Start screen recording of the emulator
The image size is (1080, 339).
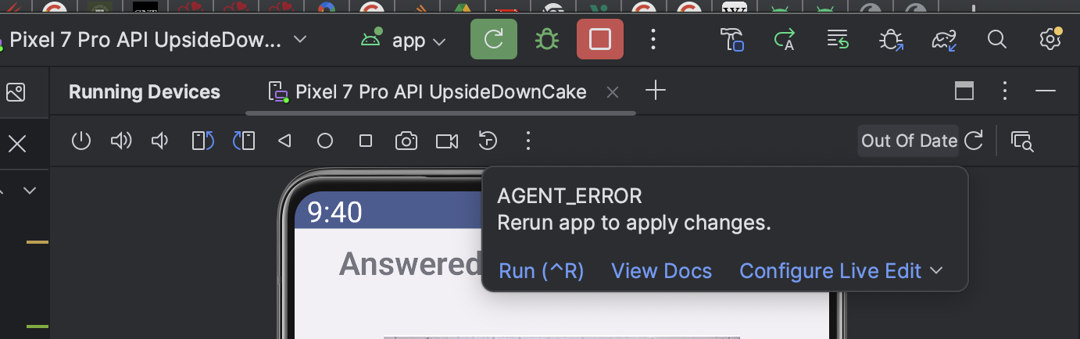coord(447,141)
